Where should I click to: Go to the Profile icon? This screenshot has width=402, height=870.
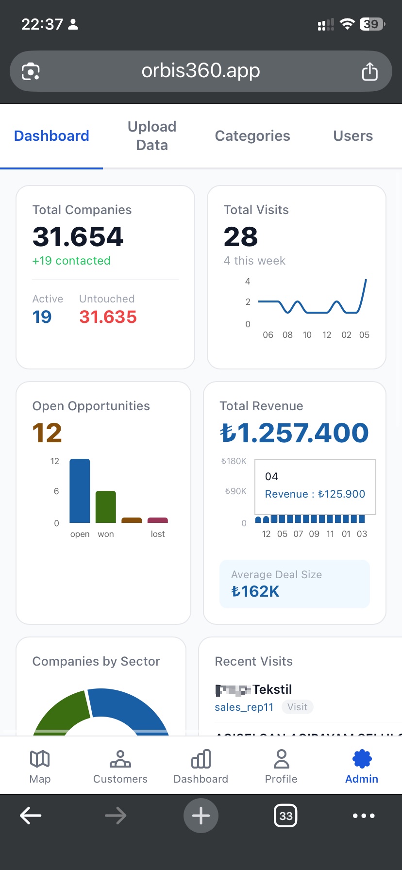[281, 759]
